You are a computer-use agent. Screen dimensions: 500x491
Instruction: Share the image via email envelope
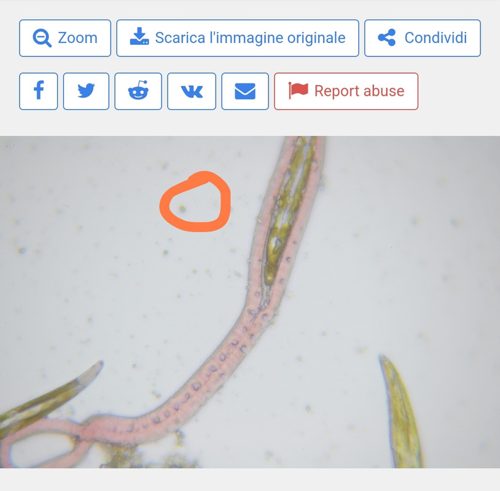point(245,91)
